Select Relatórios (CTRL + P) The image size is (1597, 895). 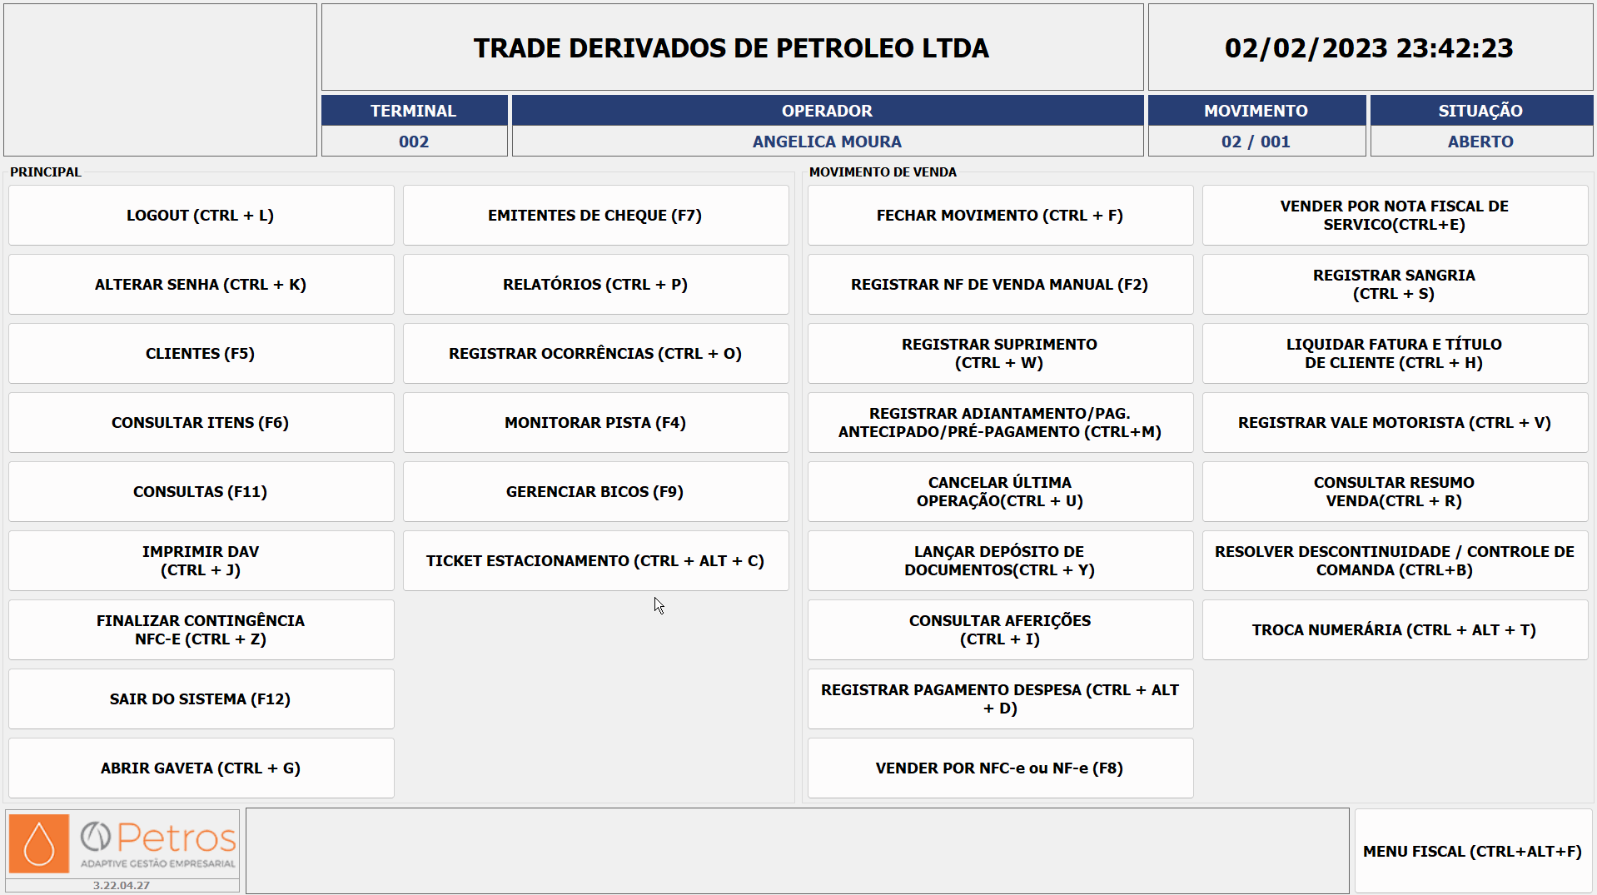(x=595, y=285)
